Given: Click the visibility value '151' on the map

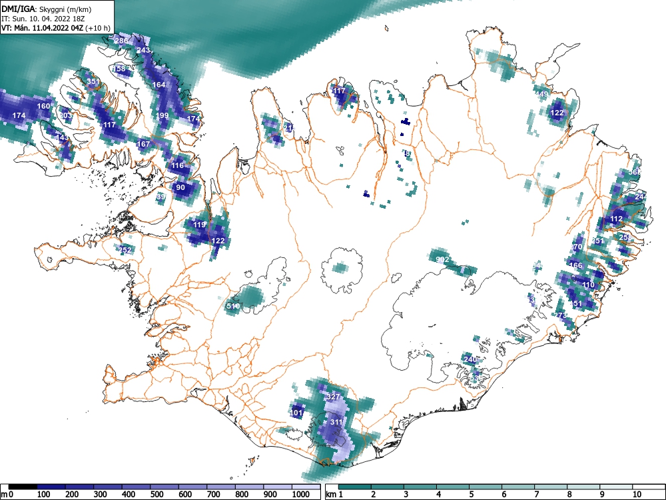Looking at the screenshot, I should [576, 303].
